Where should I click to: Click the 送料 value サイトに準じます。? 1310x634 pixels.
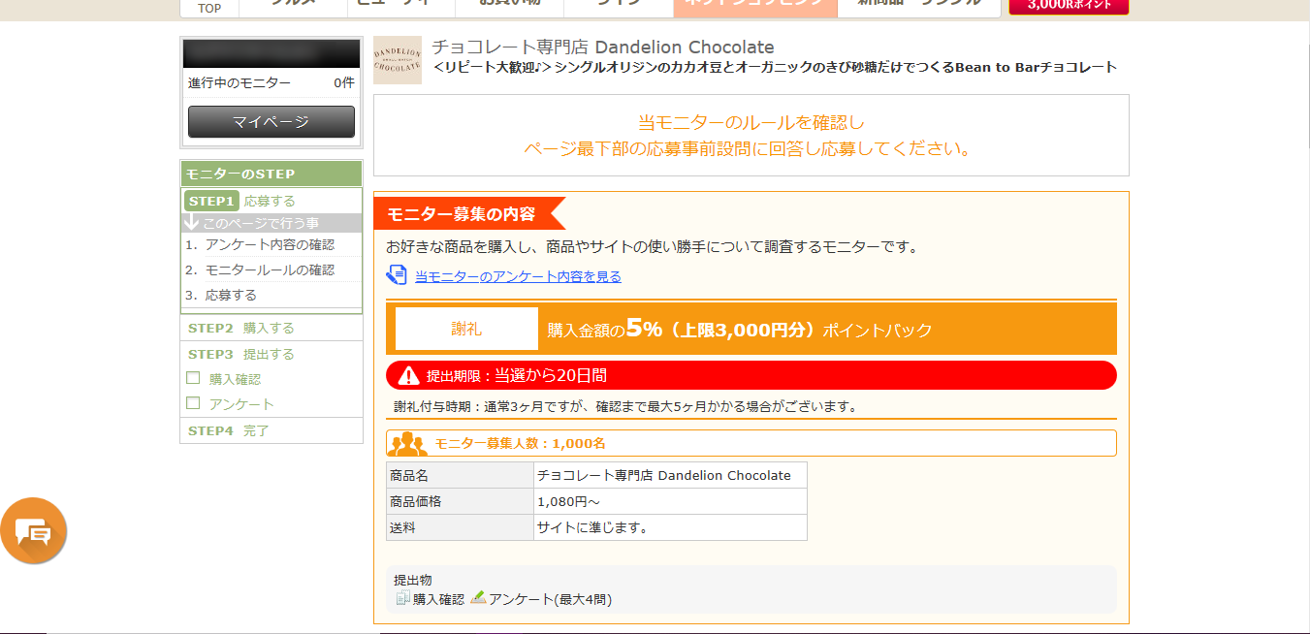pos(670,527)
